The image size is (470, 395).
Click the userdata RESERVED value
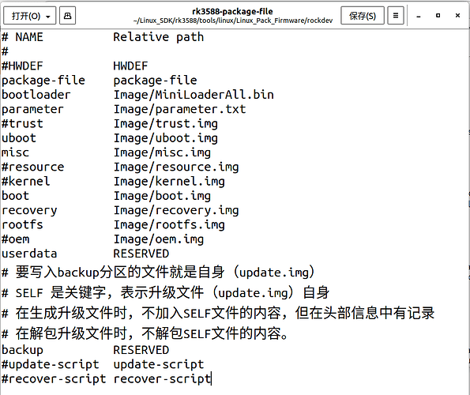141,254
